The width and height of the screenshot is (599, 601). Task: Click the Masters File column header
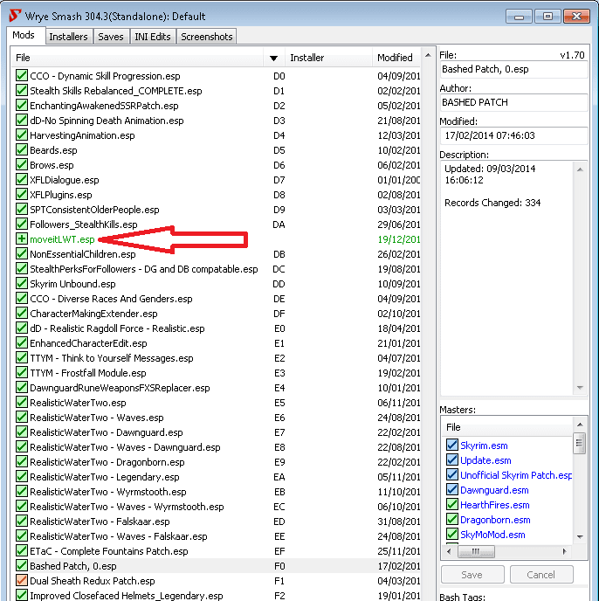click(507, 427)
